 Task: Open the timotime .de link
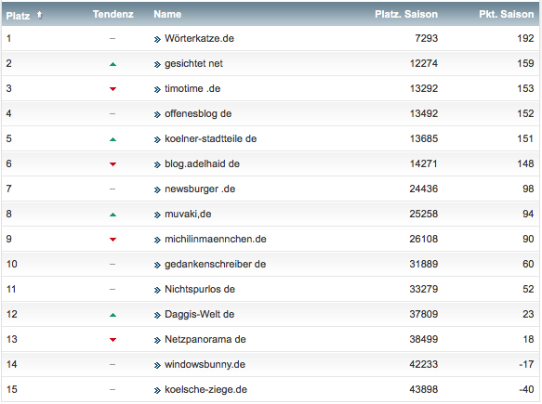click(192, 89)
